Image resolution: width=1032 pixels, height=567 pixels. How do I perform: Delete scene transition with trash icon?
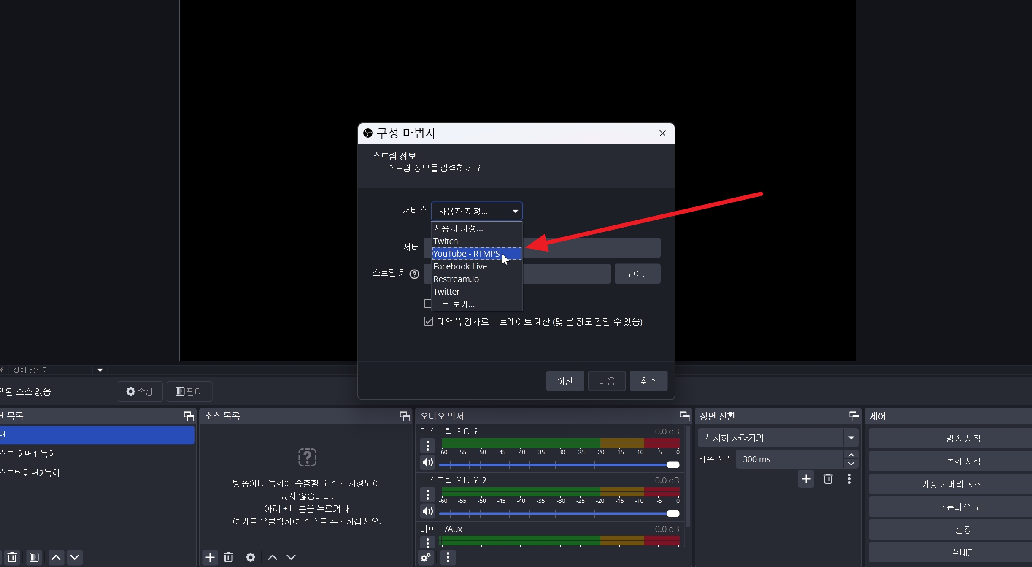828,479
